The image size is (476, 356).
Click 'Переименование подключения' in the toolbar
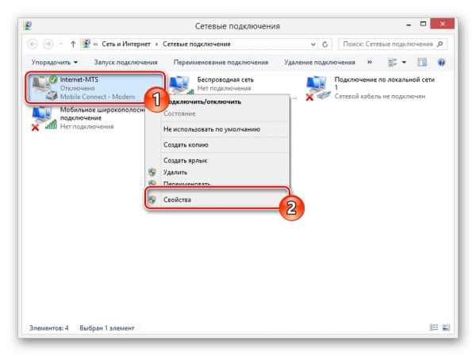point(221,62)
